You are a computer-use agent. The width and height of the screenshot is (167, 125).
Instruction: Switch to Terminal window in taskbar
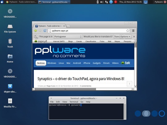(54, 2)
